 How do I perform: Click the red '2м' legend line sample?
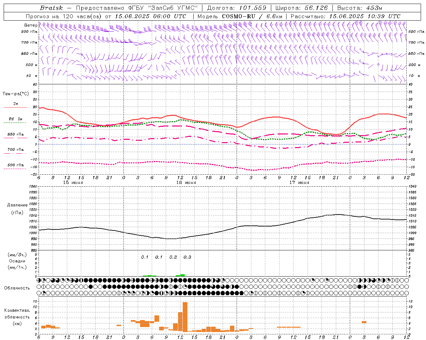15,108
